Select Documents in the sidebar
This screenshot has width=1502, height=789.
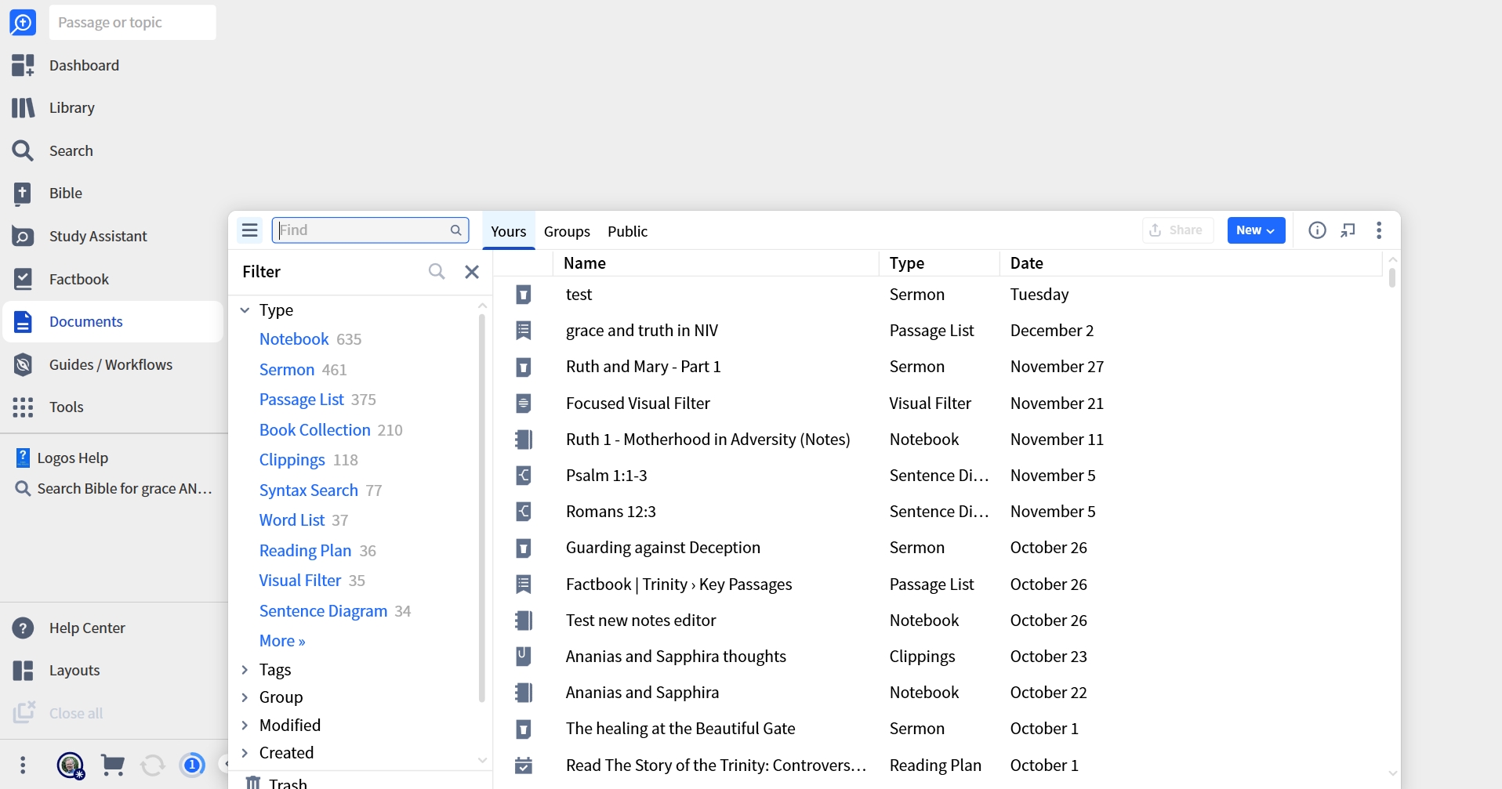click(113, 321)
